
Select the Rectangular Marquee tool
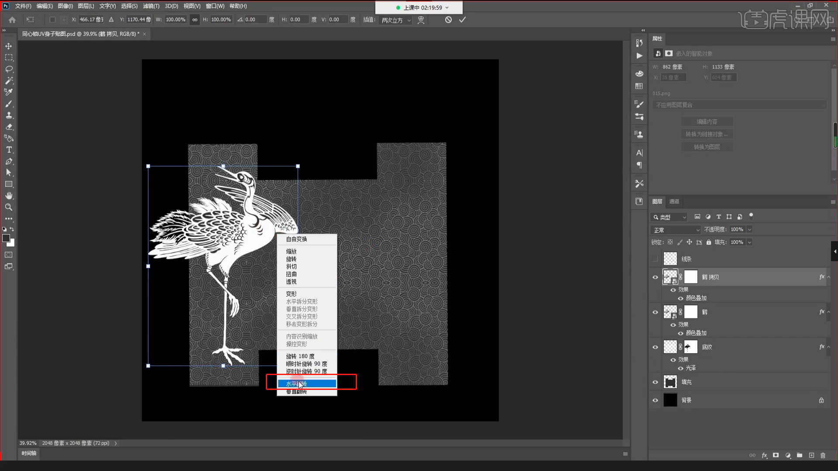coord(9,58)
